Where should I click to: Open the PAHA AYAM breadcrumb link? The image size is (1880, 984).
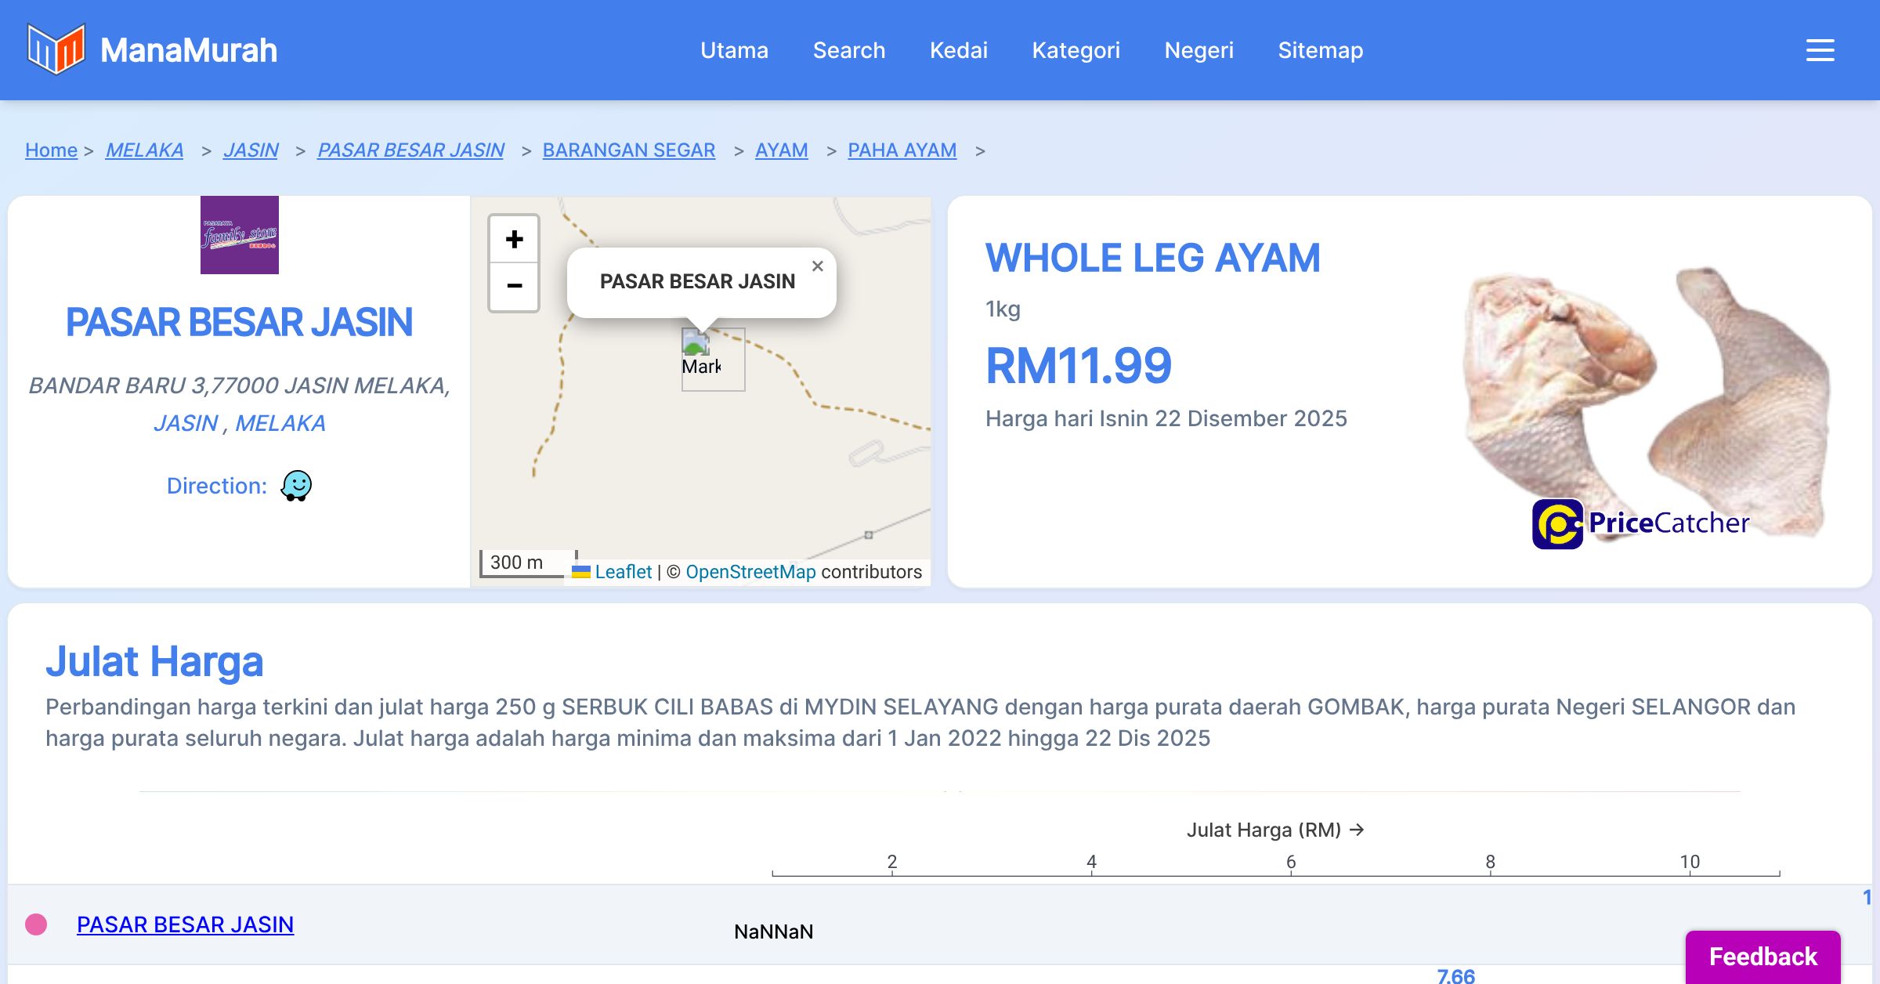902,150
